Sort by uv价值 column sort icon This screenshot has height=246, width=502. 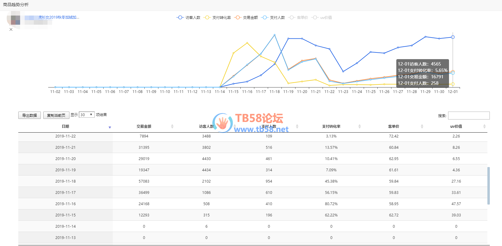pyautogui.click(x=484, y=127)
